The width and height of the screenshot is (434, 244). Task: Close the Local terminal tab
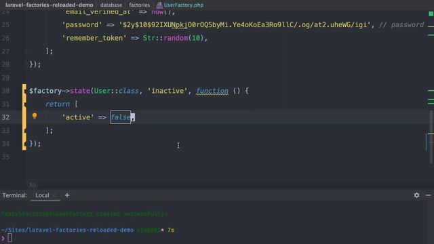pyautogui.click(x=54, y=196)
